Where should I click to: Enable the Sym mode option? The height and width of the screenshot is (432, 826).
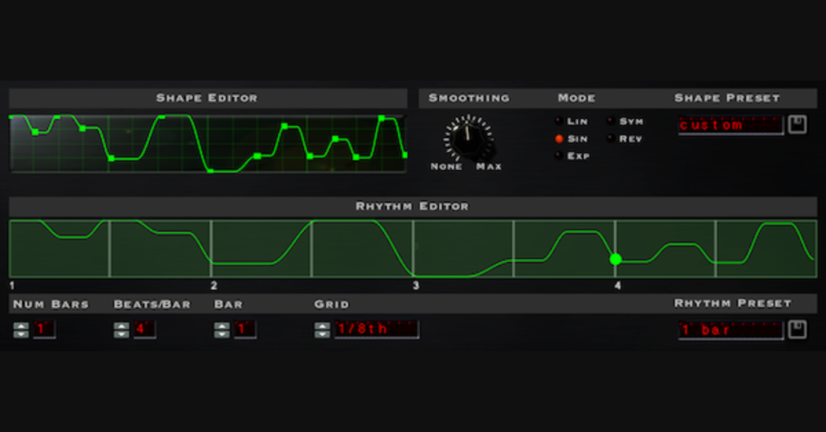click(x=611, y=122)
